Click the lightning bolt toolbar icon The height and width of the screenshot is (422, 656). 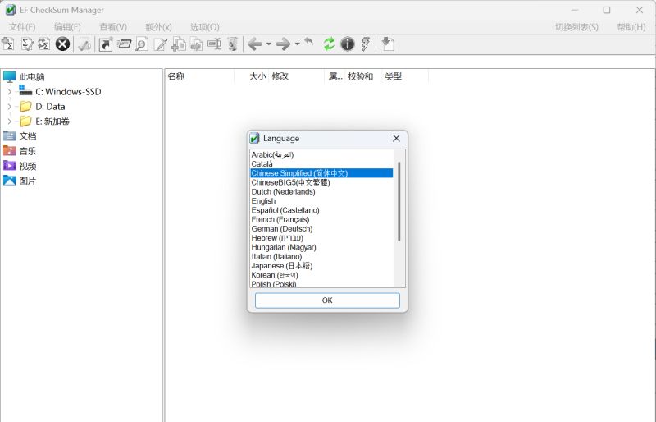(365, 44)
